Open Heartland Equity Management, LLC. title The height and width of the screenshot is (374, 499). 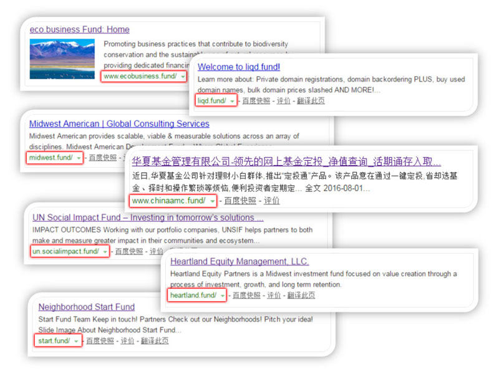pyautogui.click(x=240, y=261)
